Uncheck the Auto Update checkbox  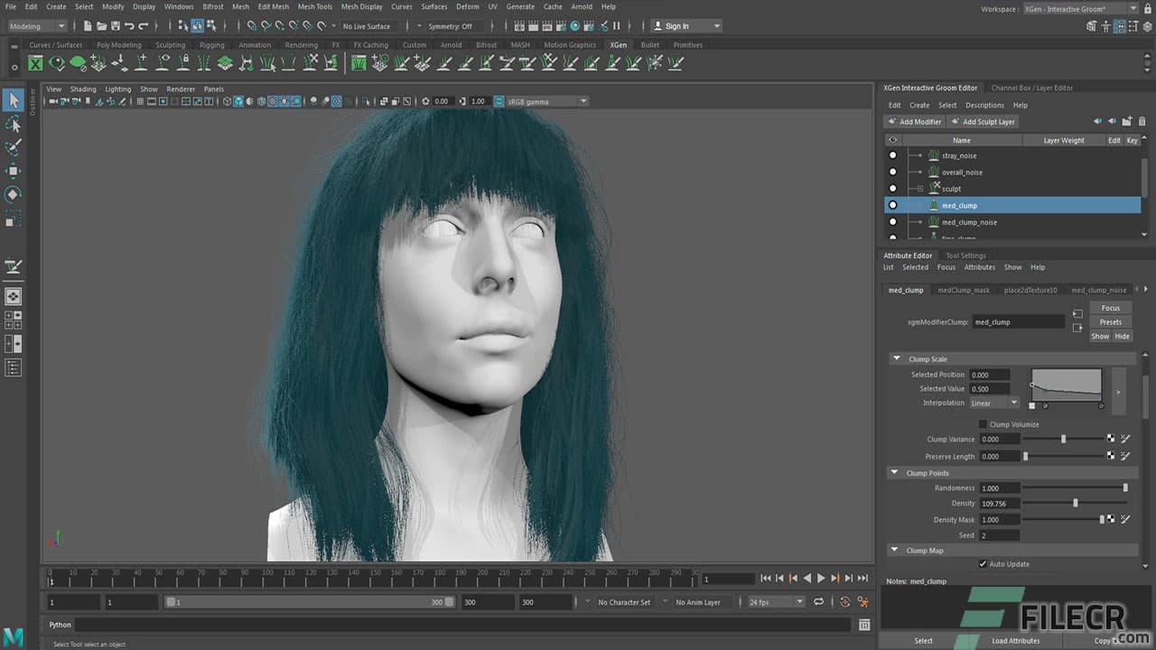pos(984,563)
